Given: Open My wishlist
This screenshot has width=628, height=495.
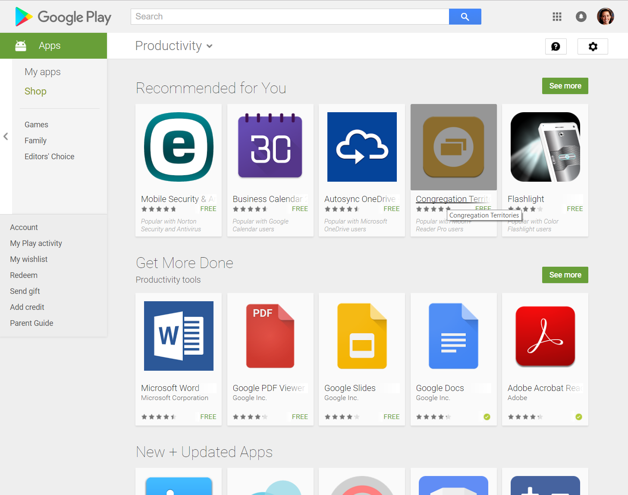Looking at the screenshot, I should click(x=28, y=259).
